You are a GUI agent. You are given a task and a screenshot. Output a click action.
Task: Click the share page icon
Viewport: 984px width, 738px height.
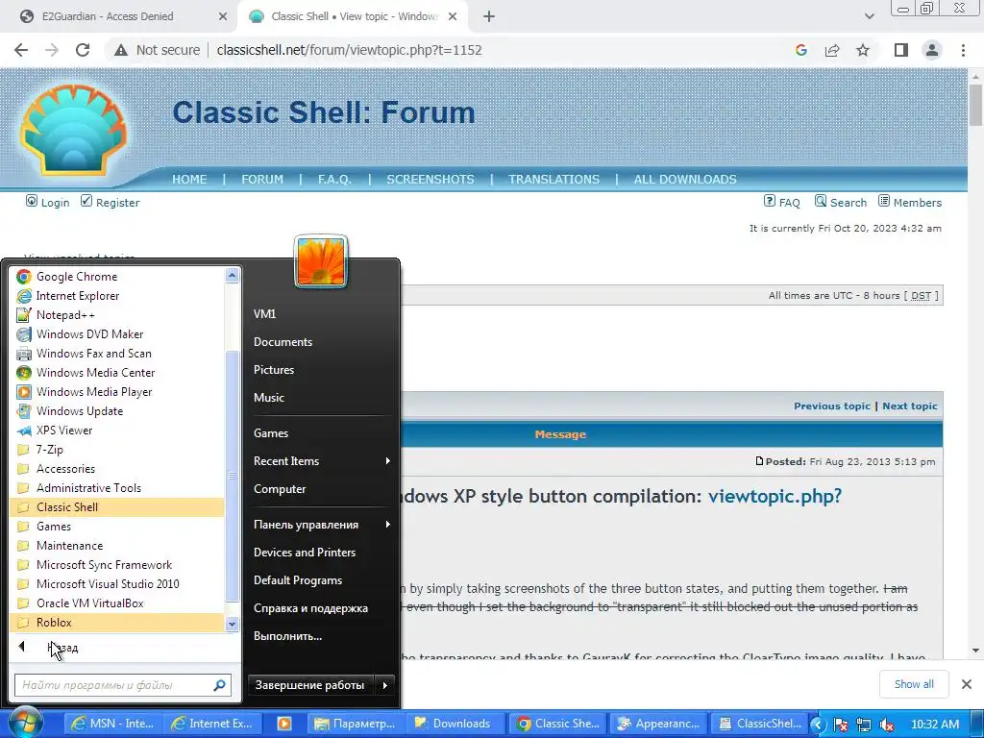832,50
